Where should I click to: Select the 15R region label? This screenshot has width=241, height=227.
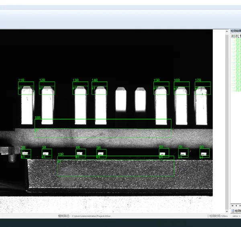[157, 80]
